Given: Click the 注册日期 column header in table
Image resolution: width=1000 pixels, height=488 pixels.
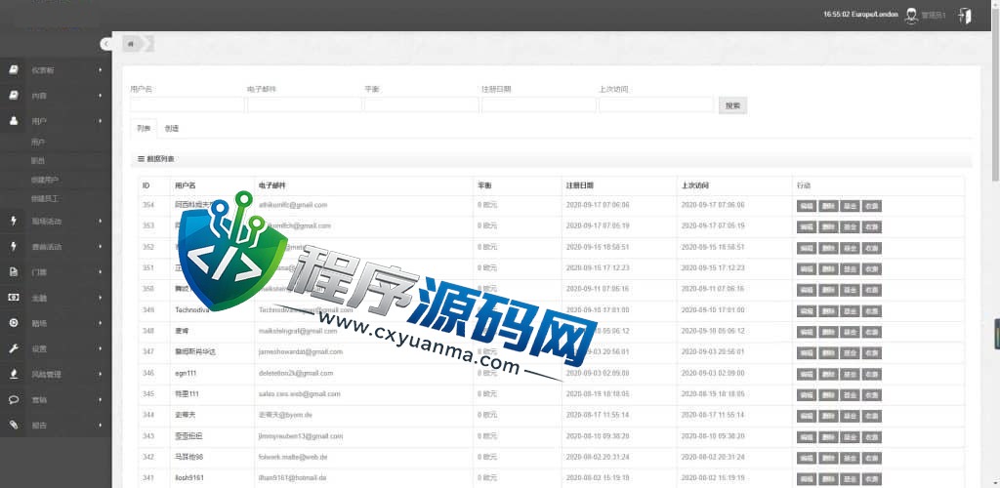Looking at the screenshot, I should click(580, 185).
